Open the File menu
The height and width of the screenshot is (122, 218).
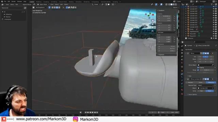[x=5, y=1]
